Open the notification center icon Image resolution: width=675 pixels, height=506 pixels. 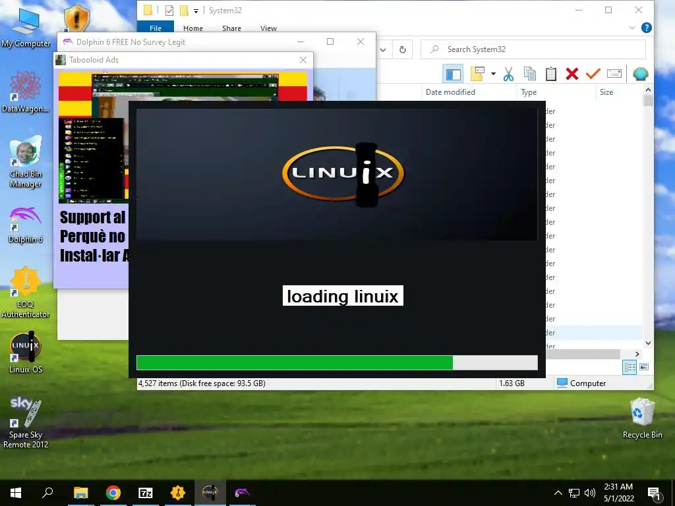click(x=655, y=493)
